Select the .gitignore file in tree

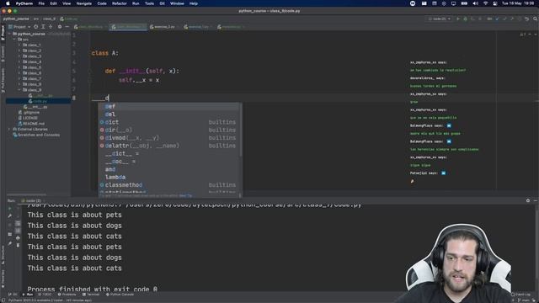click(x=29, y=112)
